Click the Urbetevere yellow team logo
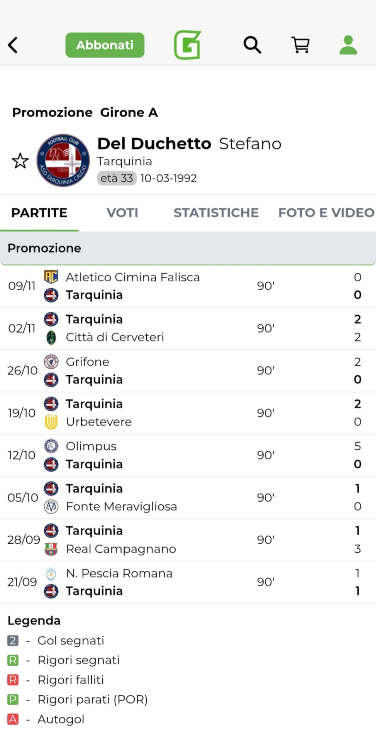Screen dimensions: 376x741 (x=51, y=422)
